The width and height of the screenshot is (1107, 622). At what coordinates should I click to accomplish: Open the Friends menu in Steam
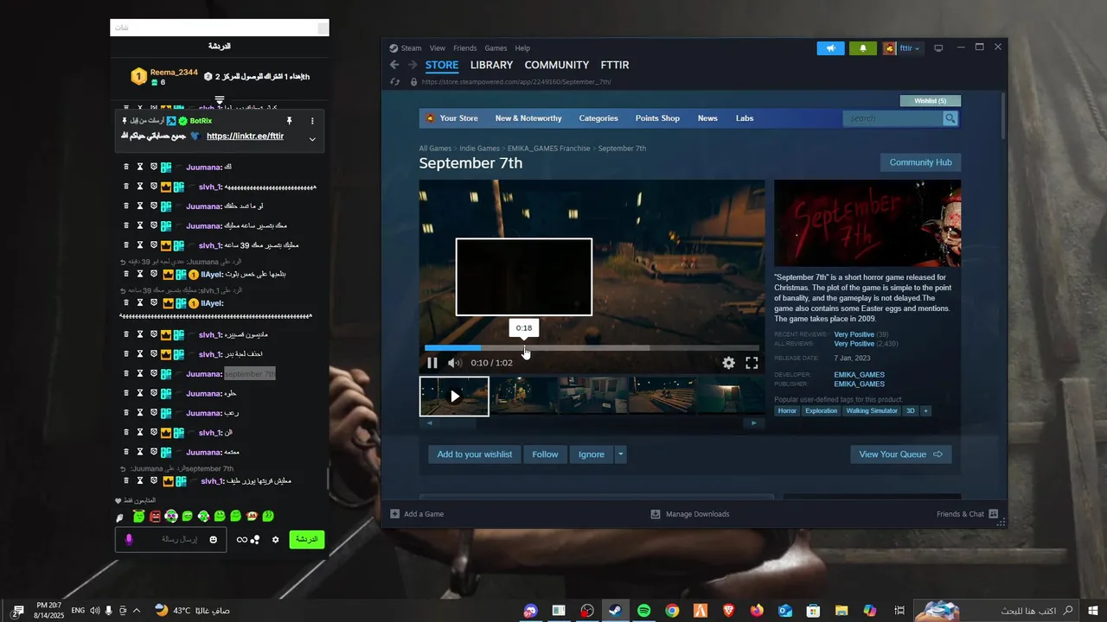(465, 48)
